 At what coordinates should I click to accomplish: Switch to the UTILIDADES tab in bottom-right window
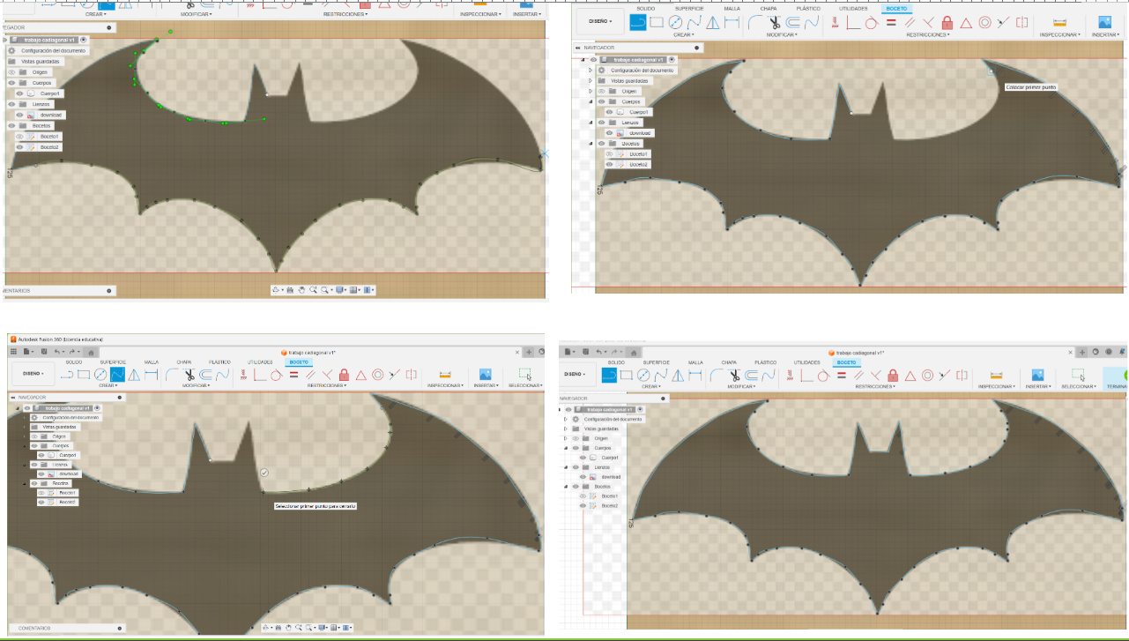(806, 362)
